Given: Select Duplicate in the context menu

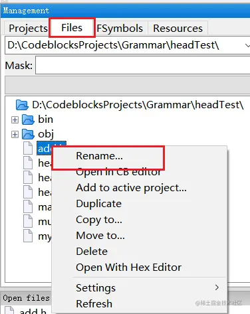Looking at the screenshot, I should [x=99, y=204].
